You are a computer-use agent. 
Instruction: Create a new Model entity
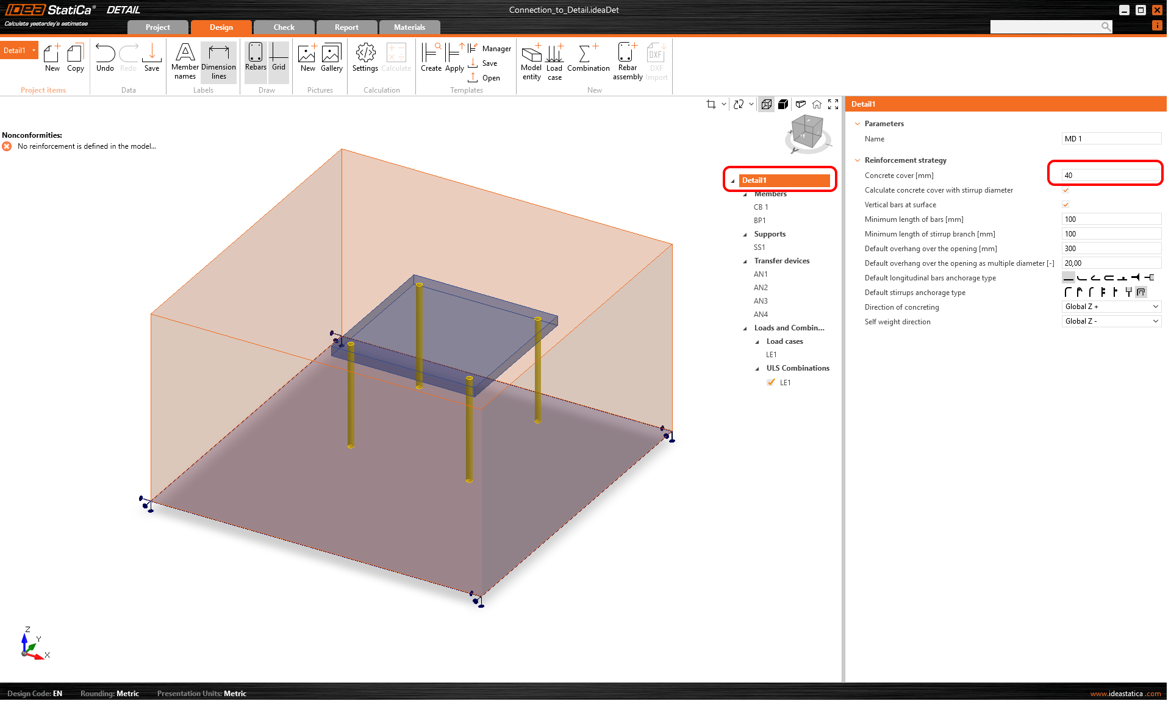click(x=531, y=61)
